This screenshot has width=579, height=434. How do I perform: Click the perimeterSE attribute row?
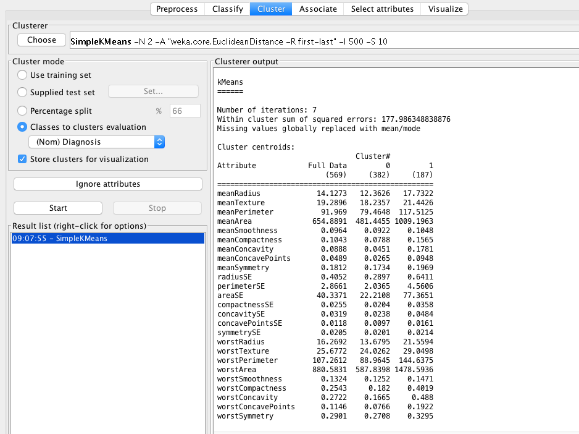coord(325,286)
